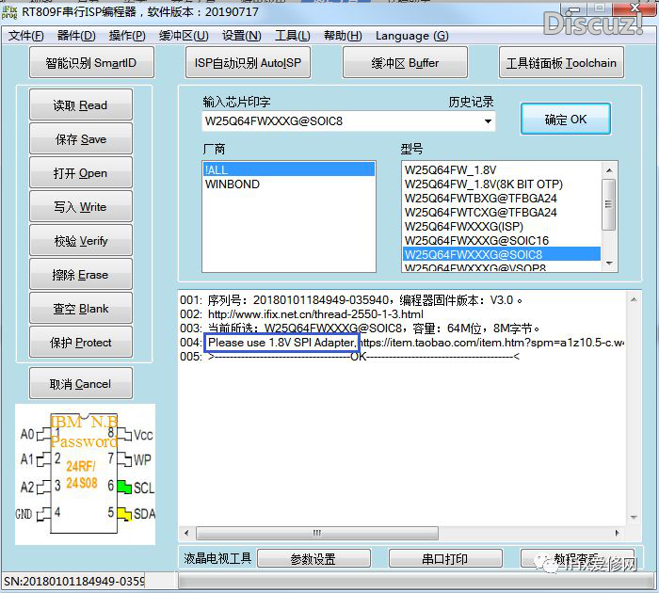This screenshot has width=659, height=593.
Task: Confirm with the 确定 OK button
Action: 565,119
